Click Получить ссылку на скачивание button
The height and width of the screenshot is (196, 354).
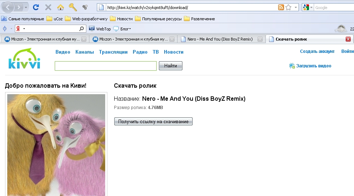click(x=153, y=121)
